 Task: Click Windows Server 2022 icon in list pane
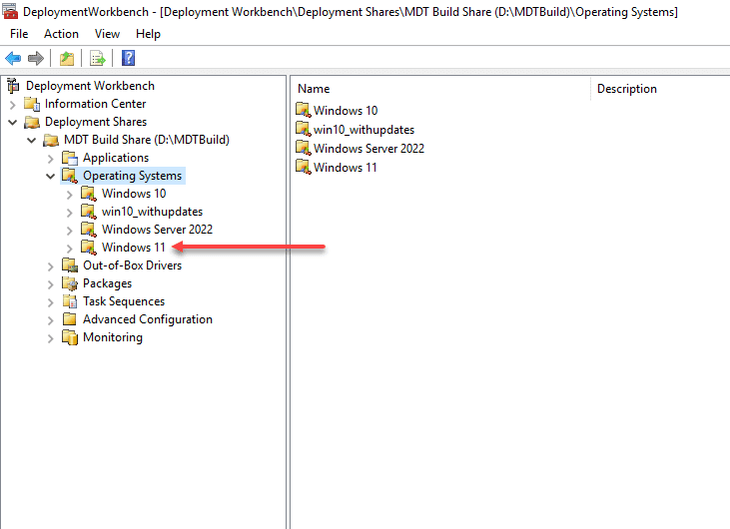tap(303, 149)
